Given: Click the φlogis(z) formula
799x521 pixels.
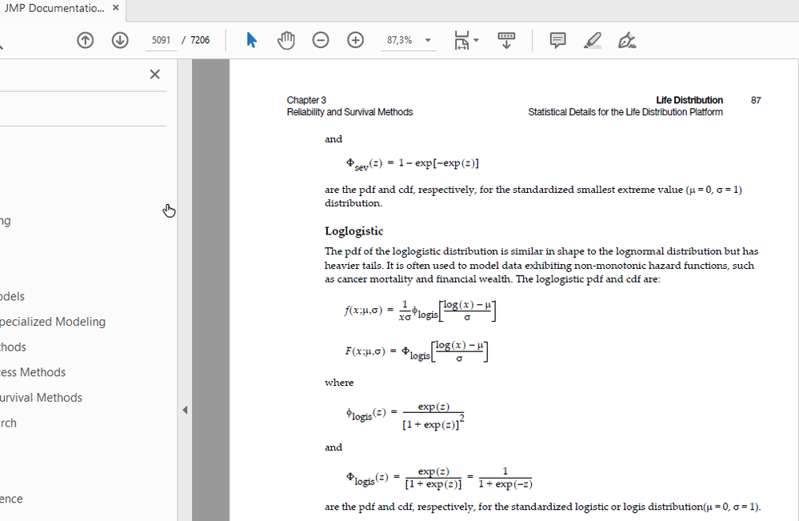Looking at the screenshot, I should pos(405,416).
